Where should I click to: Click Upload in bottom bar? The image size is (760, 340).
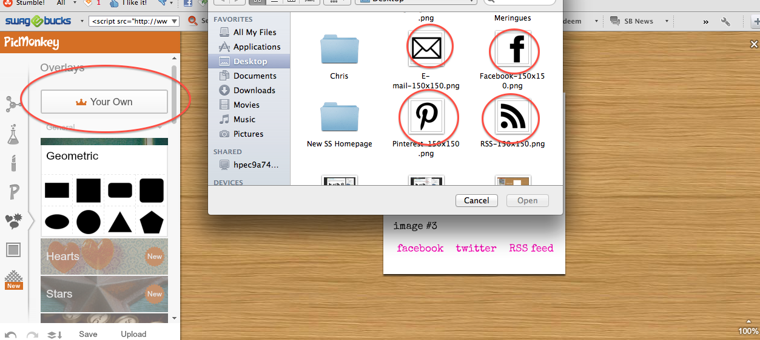pos(133,334)
